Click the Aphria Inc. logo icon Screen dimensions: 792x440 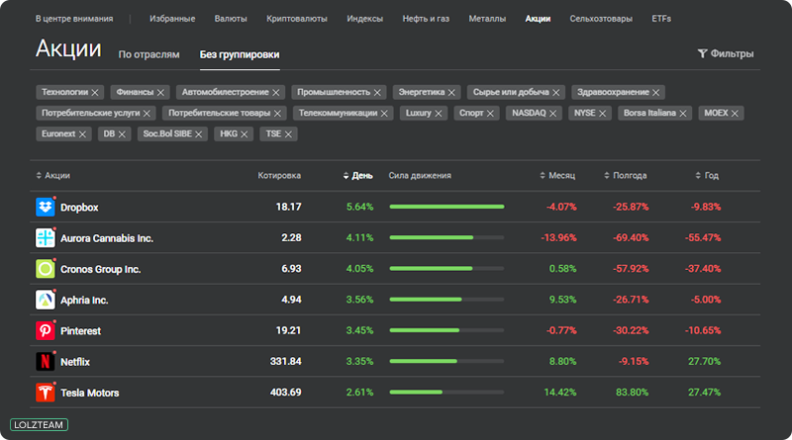45,300
